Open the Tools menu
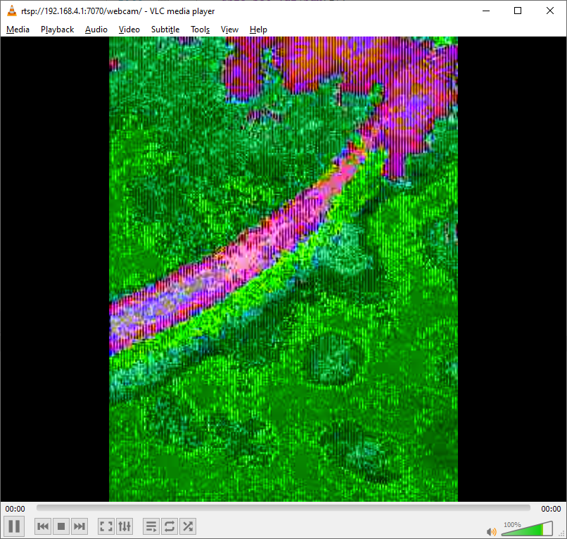Viewport: 567px width, 539px height. tap(200, 30)
